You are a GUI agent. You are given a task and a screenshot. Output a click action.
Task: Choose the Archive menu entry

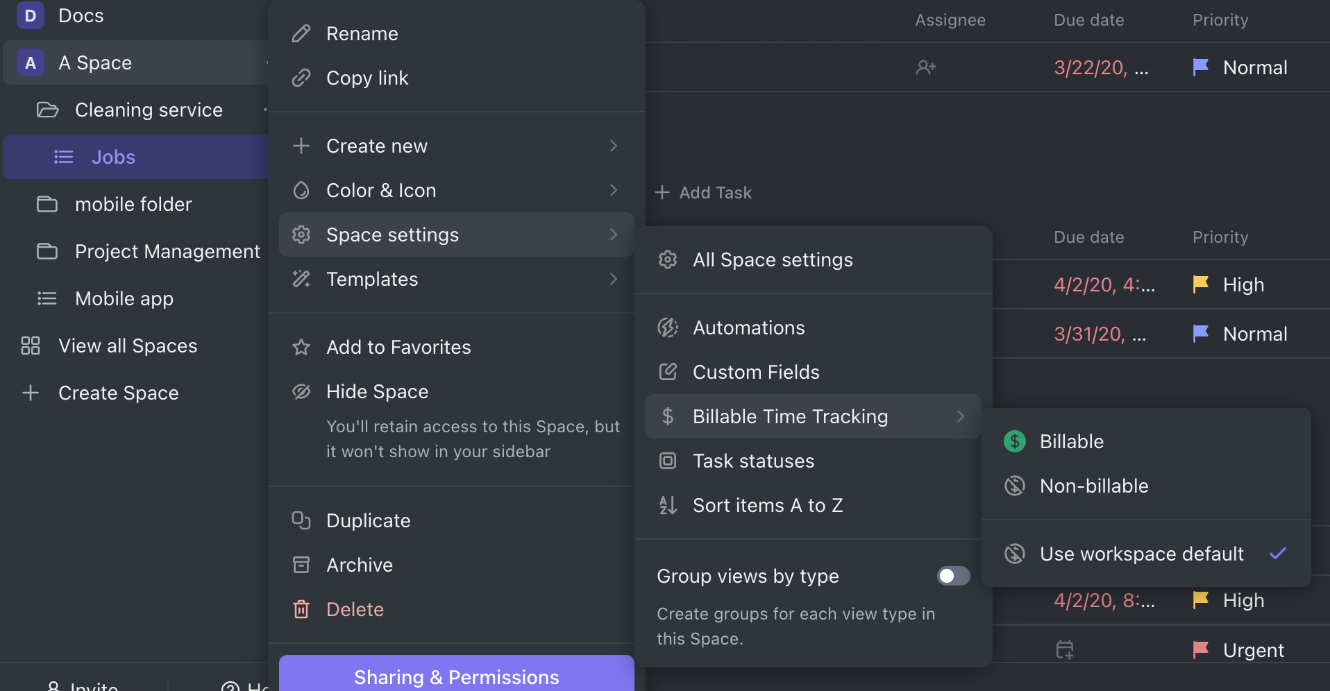click(457, 565)
